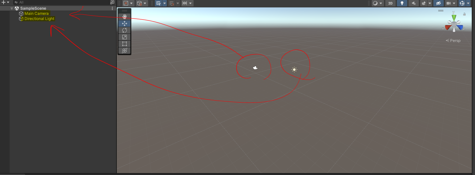Open the search filter magnifier icon
This screenshot has width=475, height=175.
click(x=16, y=2)
